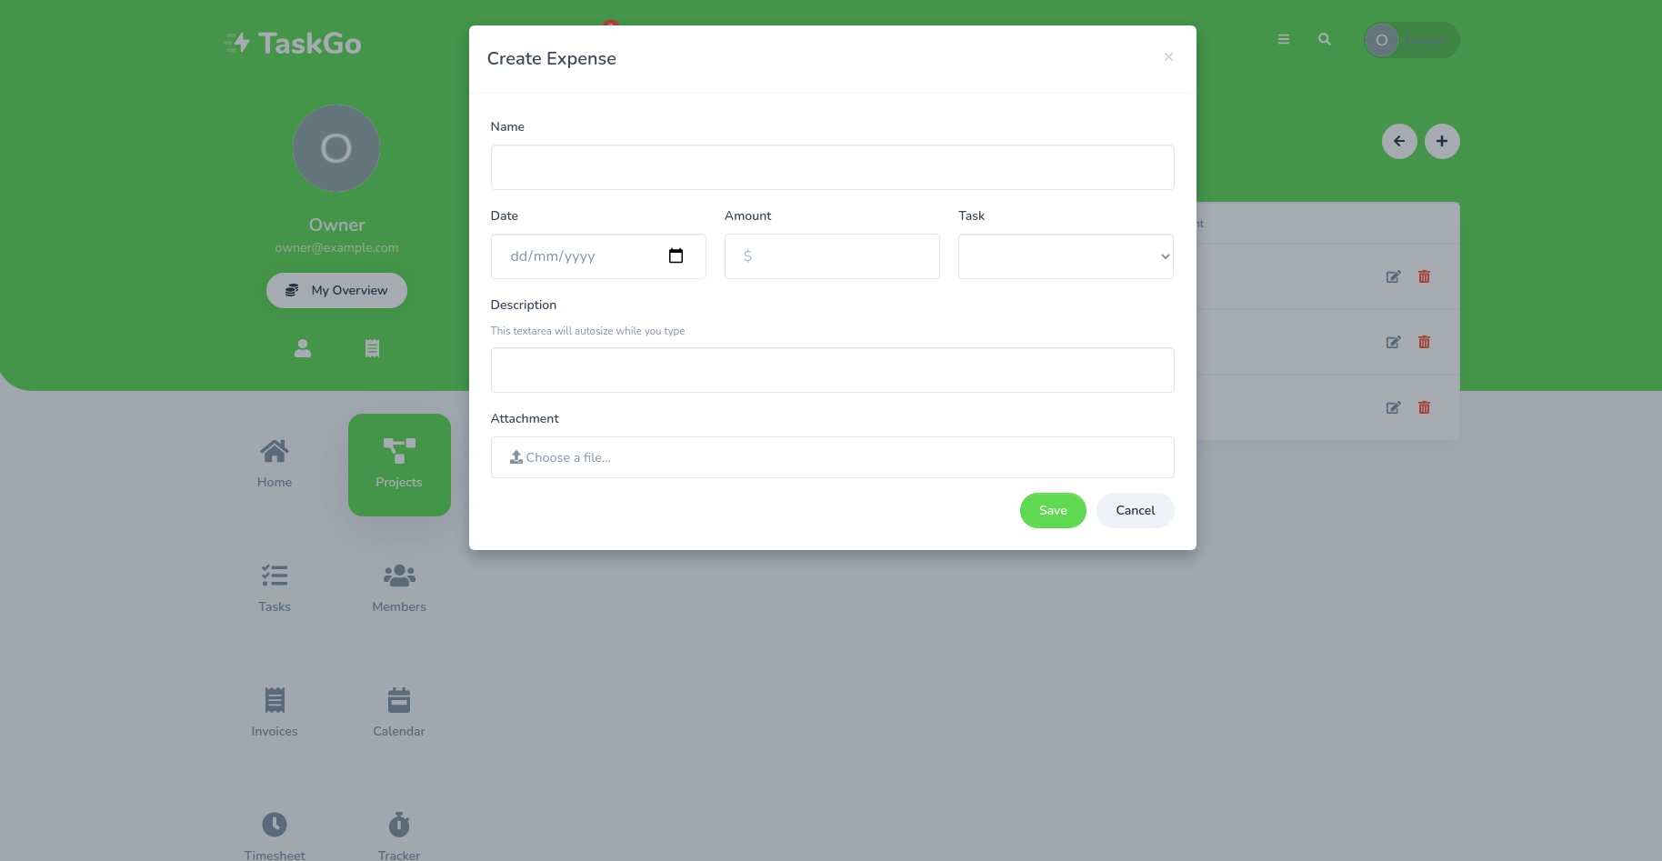Viewport: 1662px width, 861px height.
Task: Click the third row trash icon
Action: click(x=1425, y=407)
